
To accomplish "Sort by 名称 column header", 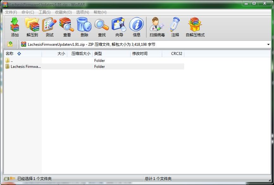I will coord(23,54).
